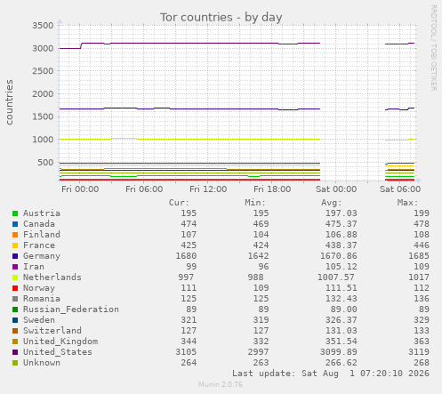442x394 pixels.
Task: Click the Canada blue legend swatch
Action: click(15, 224)
